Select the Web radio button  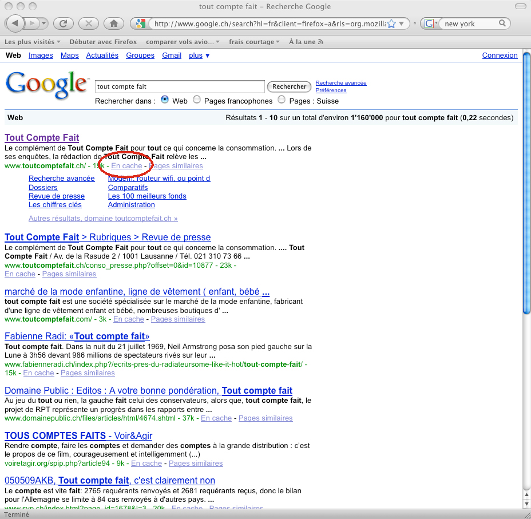[165, 100]
